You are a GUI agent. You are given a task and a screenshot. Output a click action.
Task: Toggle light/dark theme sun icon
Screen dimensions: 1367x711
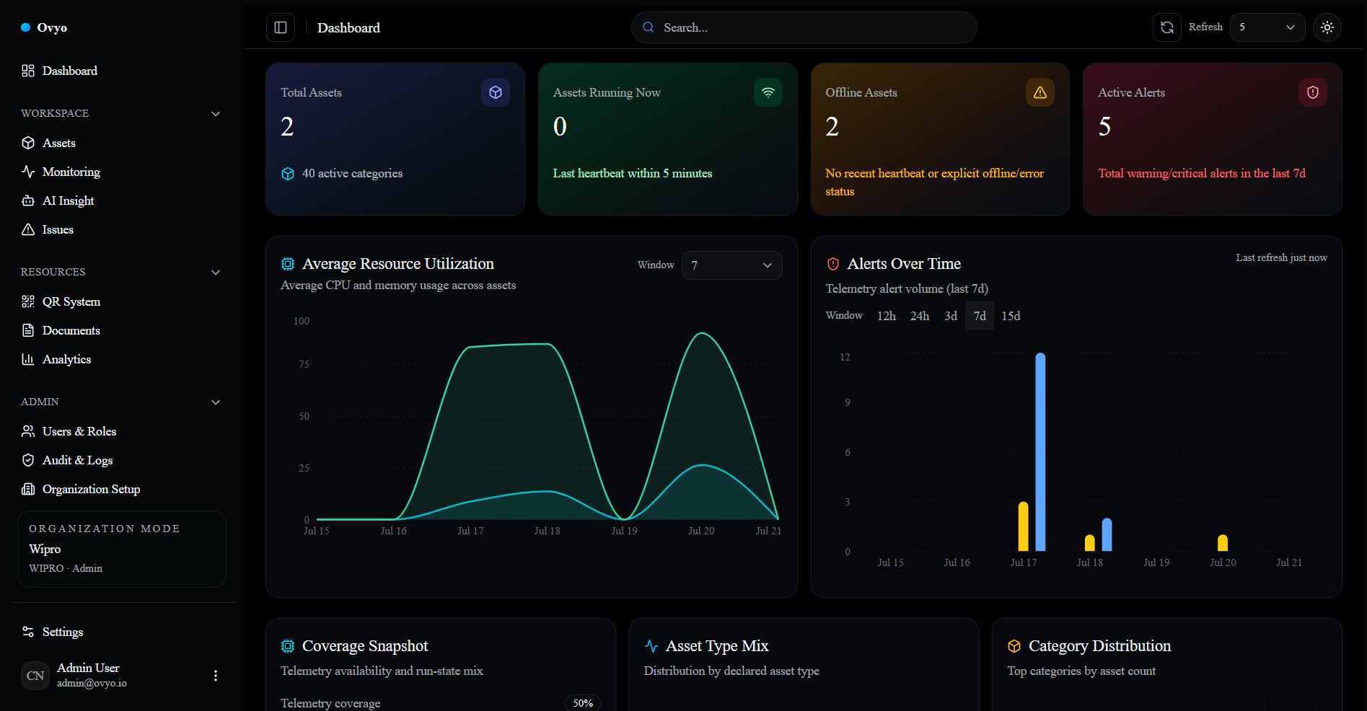(x=1327, y=27)
